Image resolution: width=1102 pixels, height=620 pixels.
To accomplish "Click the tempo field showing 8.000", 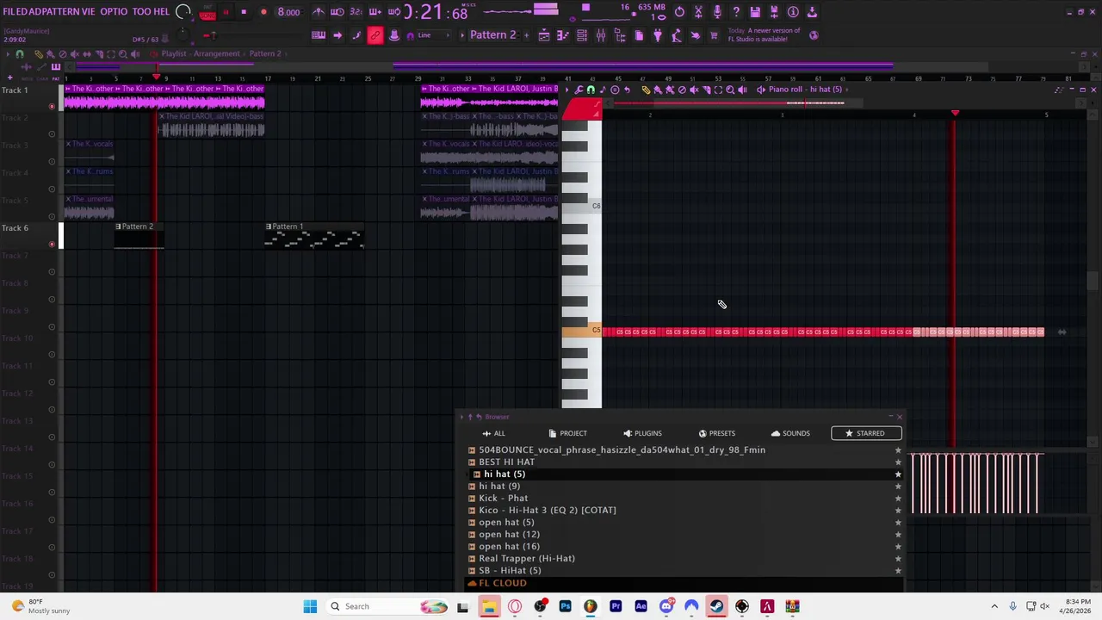I will pyautogui.click(x=288, y=12).
